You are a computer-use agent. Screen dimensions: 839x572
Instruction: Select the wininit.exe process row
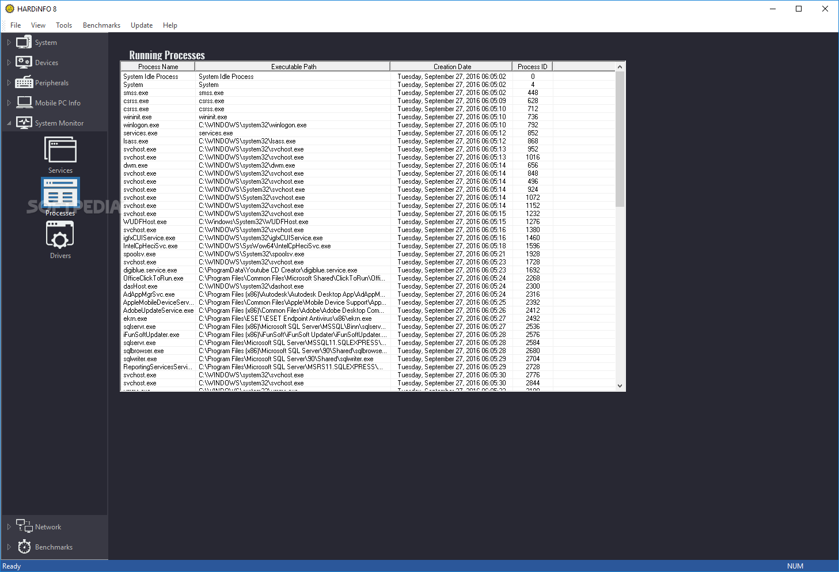pos(367,117)
